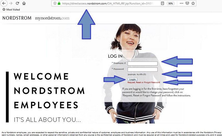The width and height of the screenshot is (222, 136).
Task: Open the Most Visited bookmarks folder
Action: (x=11, y=10)
